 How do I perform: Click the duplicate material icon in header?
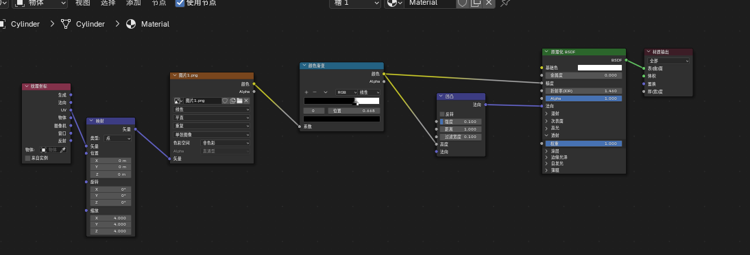476,3
